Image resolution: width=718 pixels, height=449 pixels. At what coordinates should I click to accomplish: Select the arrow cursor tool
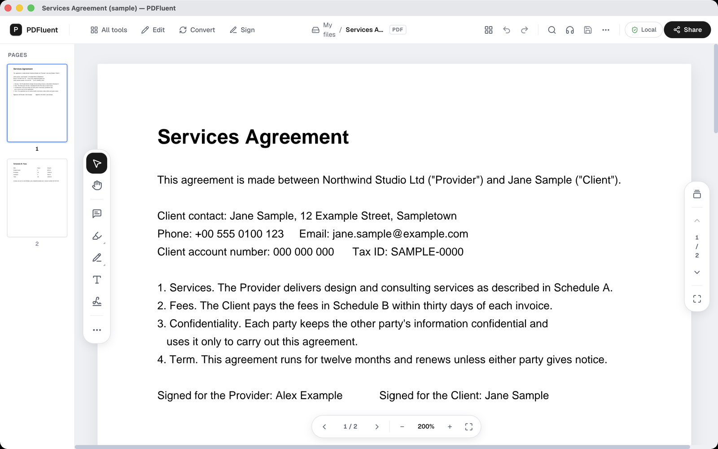(x=97, y=163)
